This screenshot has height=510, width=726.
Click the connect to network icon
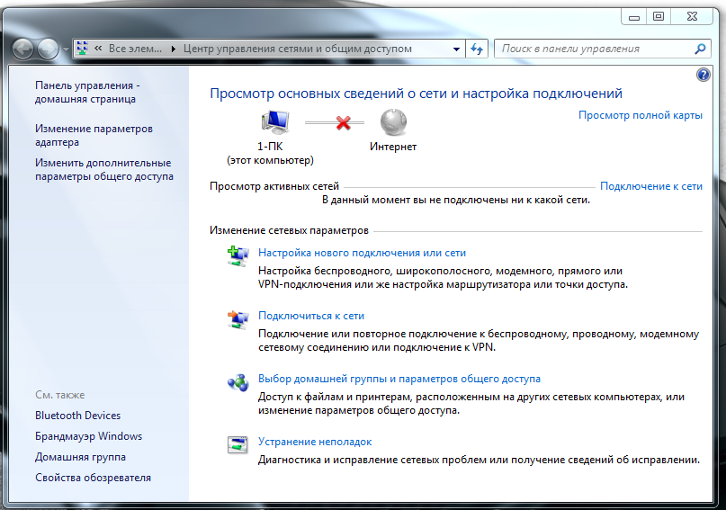[x=238, y=319]
